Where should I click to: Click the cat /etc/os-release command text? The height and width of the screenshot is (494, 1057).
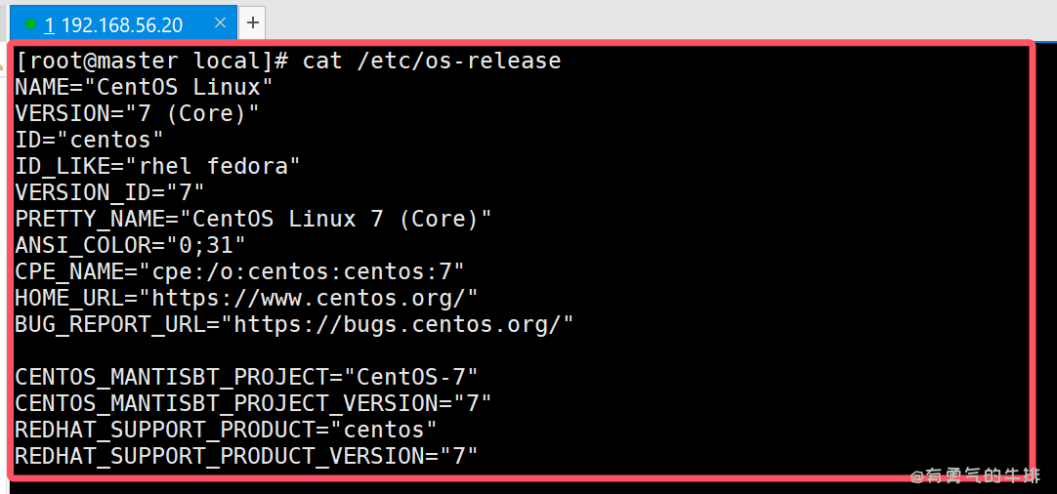click(x=432, y=61)
